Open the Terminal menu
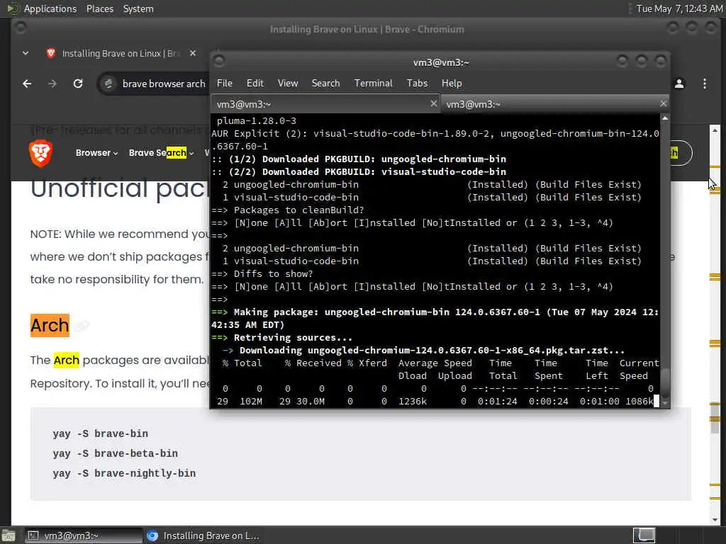The image size is (726, 544). point(373,84)
